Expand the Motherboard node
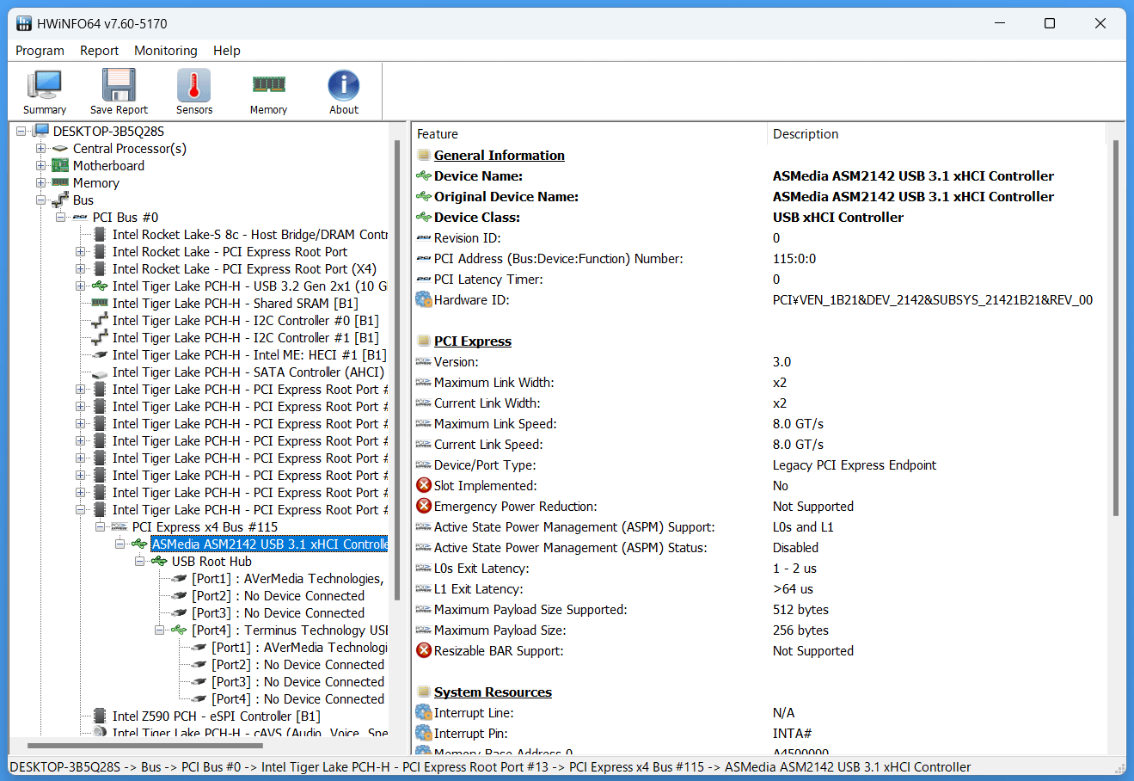The width and height of the screenshot is (1134, 781). pyautogui.click(x=40, y=165)
